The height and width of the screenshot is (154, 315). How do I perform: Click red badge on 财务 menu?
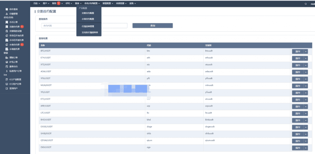[58, 3]
